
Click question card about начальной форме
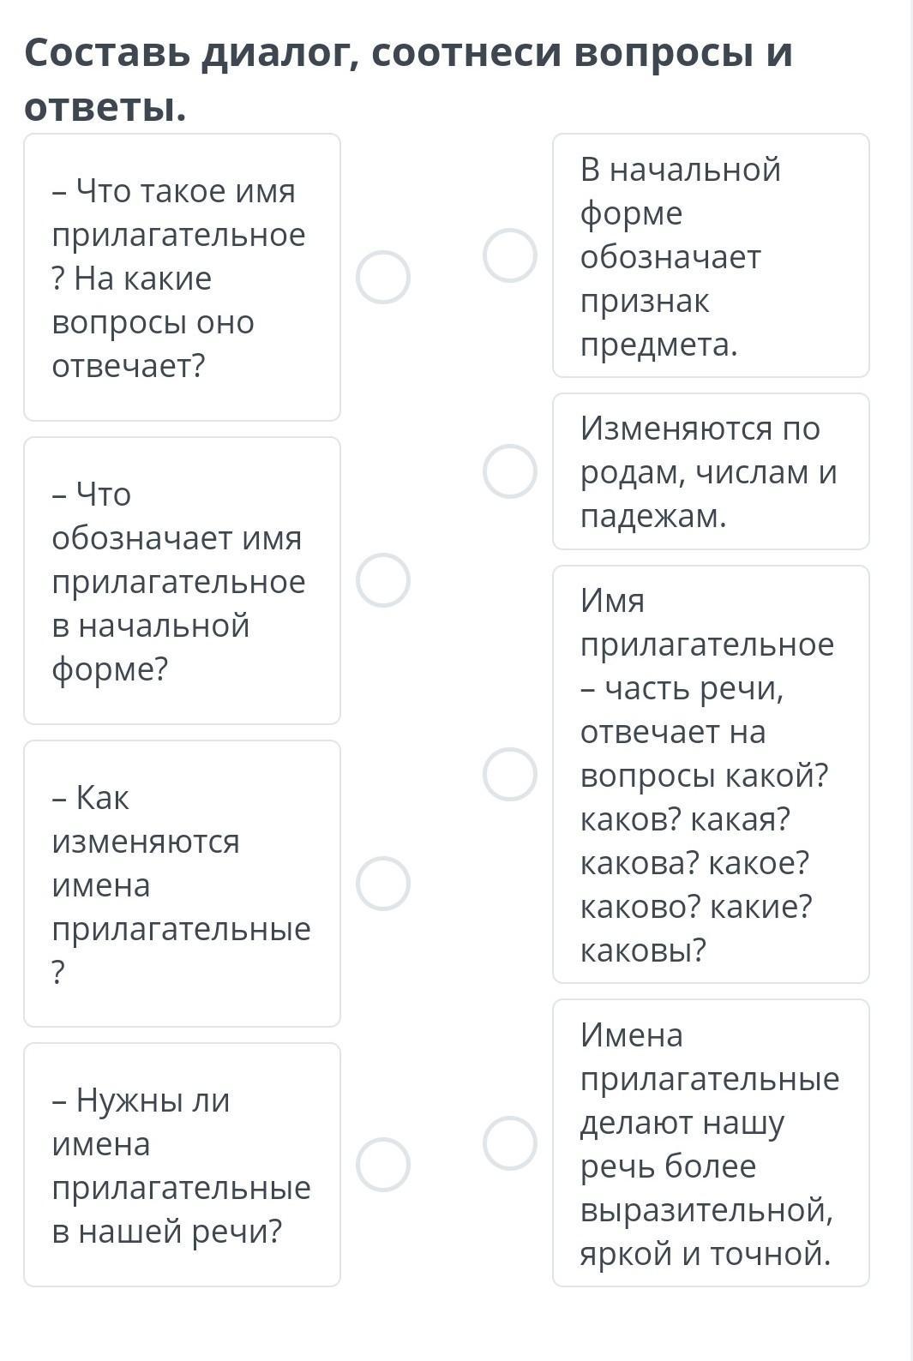point(182,581)
